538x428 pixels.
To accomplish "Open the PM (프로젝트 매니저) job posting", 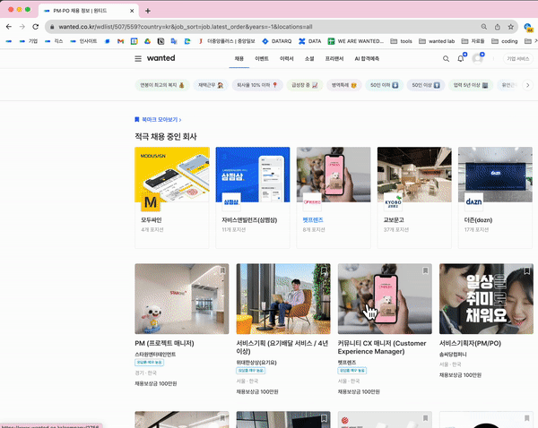I will [x=164, y=343].
